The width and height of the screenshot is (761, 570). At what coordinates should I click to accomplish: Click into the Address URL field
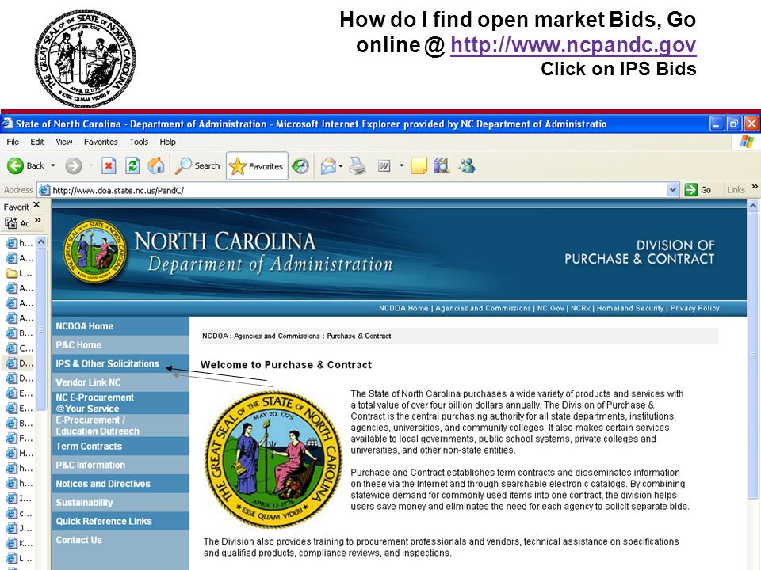click(x=358, y=190)
